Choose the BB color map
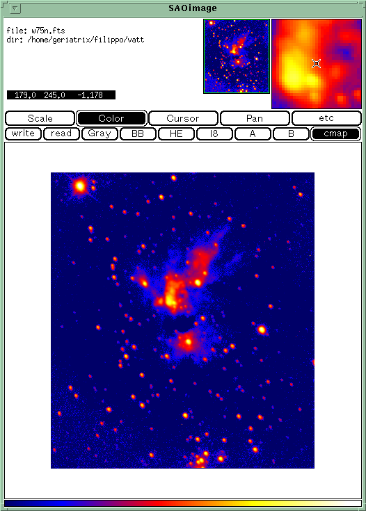 pyautogui.click(x=138, y=133)
